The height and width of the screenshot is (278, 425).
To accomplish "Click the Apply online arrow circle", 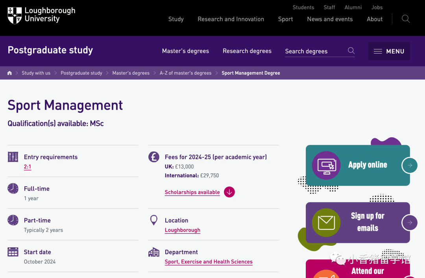I will [410, 165].
